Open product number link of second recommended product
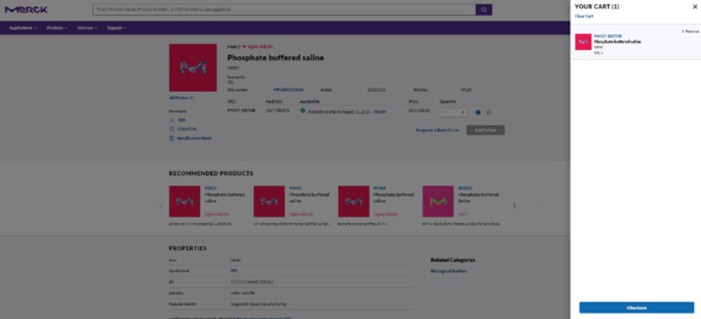This screenshot has width=701, height=319. tap(295, 188)
